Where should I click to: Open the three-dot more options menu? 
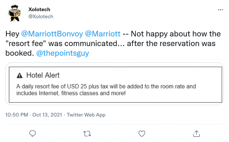click(x=220, y=10)
